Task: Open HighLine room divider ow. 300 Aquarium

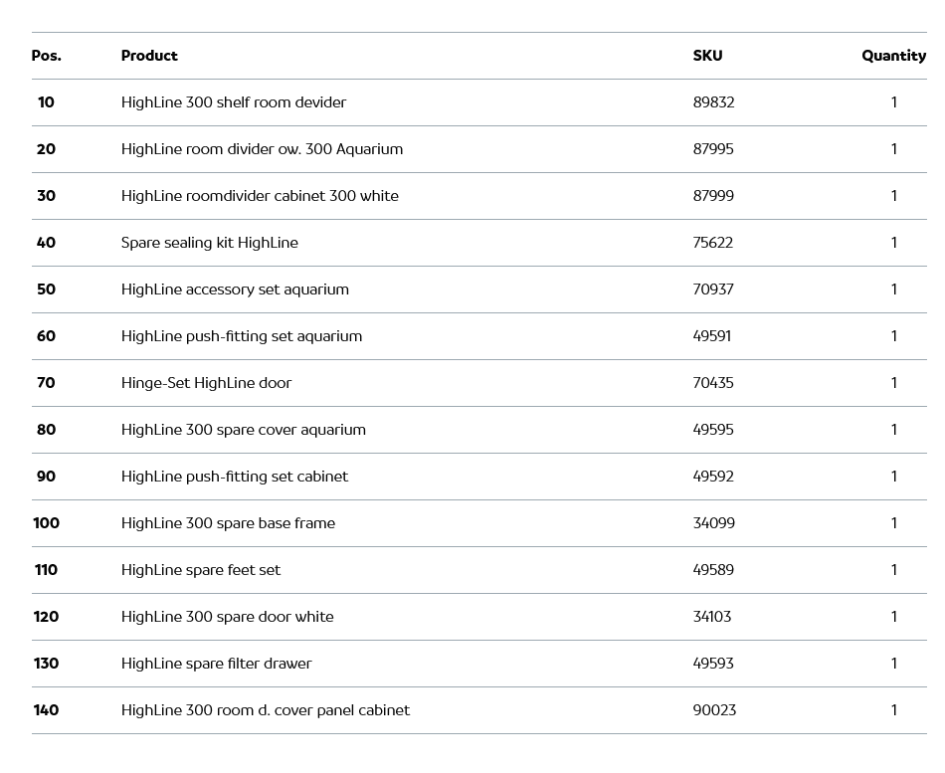Action: click(262, 149)
